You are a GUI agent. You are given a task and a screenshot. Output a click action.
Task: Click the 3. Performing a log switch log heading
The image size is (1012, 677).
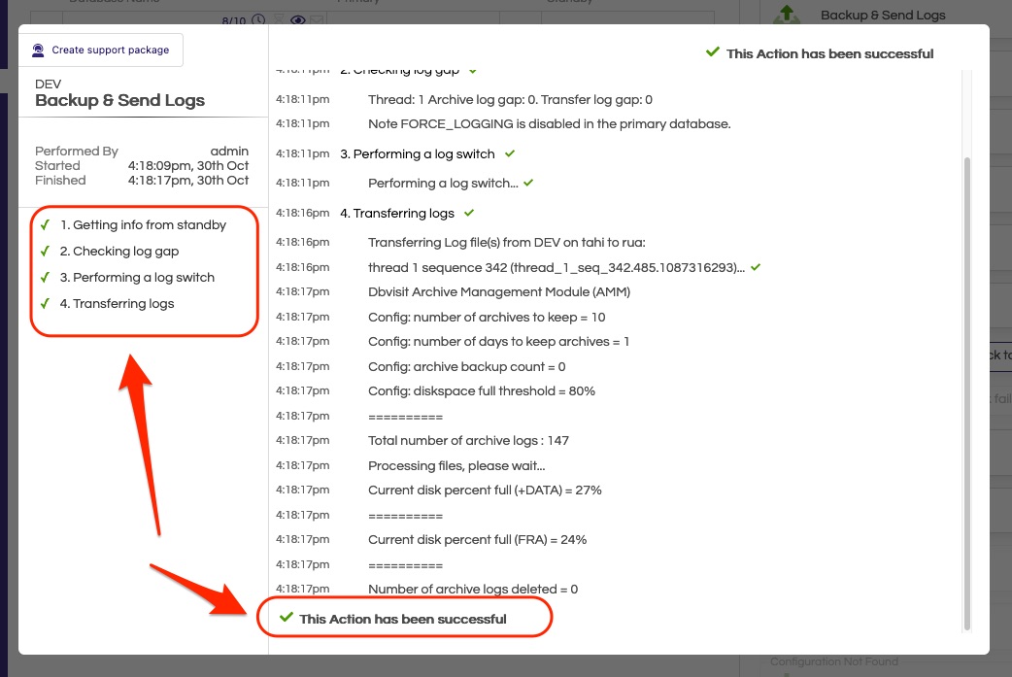tap(417, 153)
